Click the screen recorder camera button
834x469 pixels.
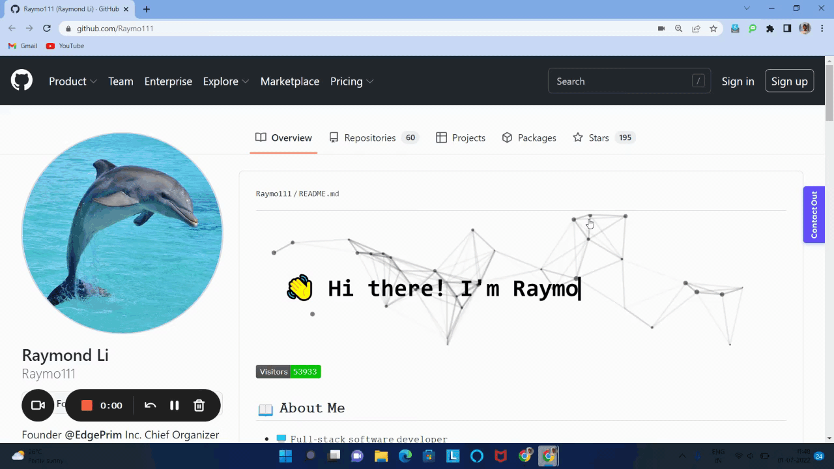[38, 405]
